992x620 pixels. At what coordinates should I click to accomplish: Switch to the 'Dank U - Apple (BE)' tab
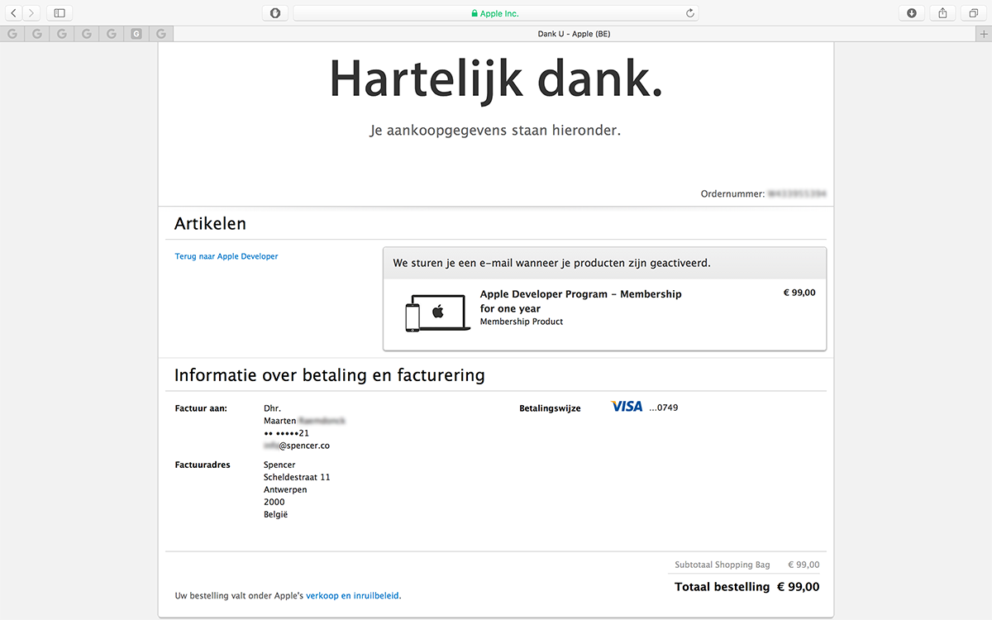[575, 34]
